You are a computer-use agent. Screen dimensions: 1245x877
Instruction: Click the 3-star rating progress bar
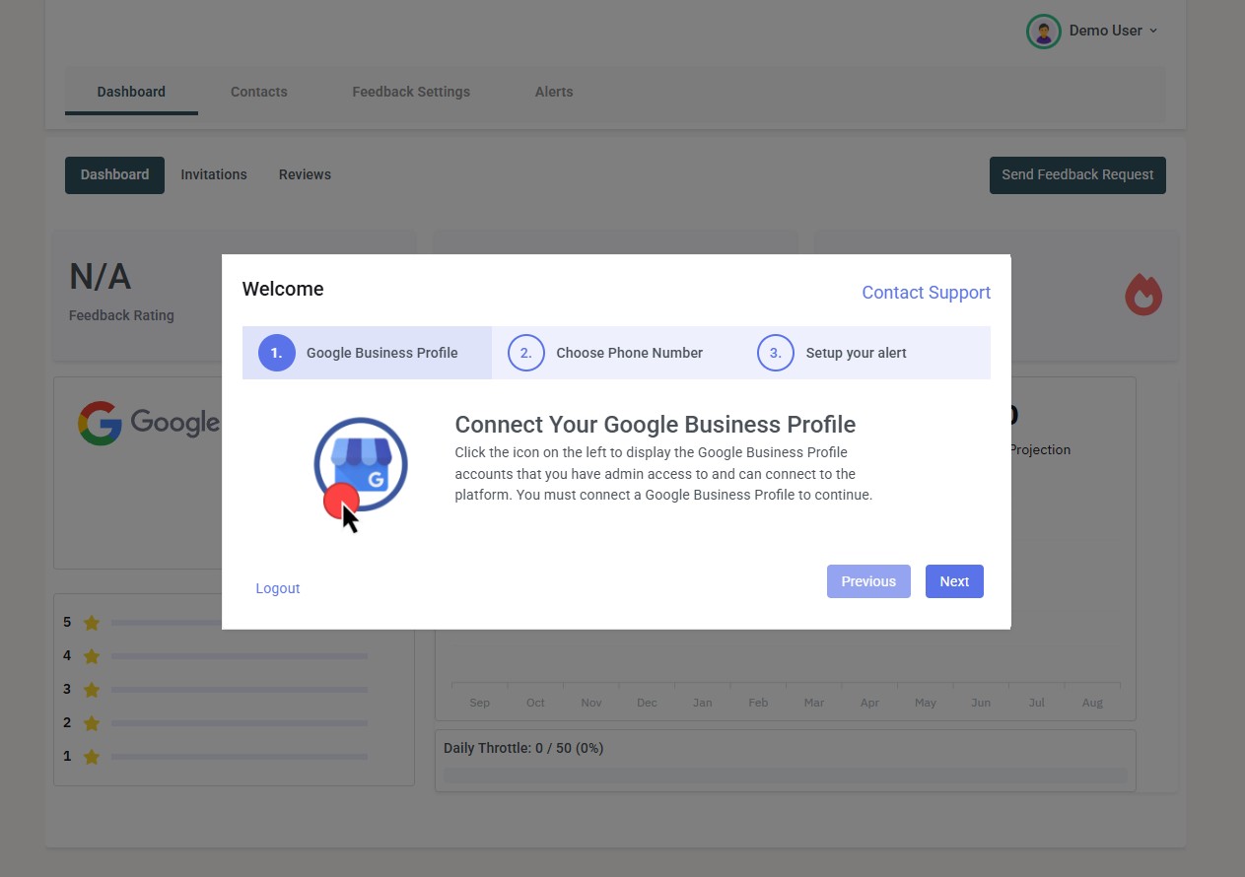click(240, 690)
